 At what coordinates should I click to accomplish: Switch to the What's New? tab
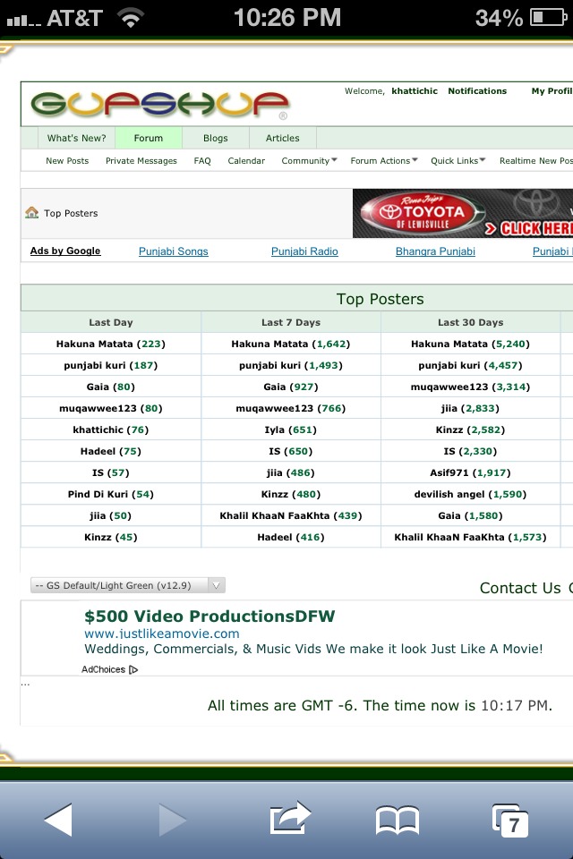(77, 138)
